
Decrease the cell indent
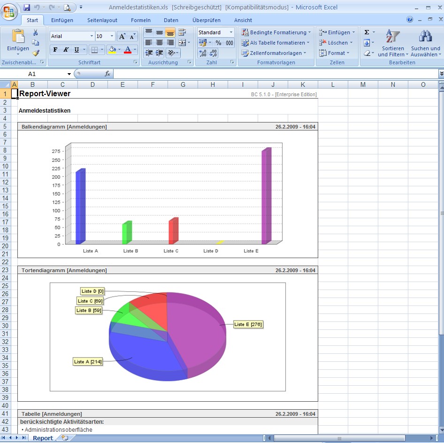149,53
